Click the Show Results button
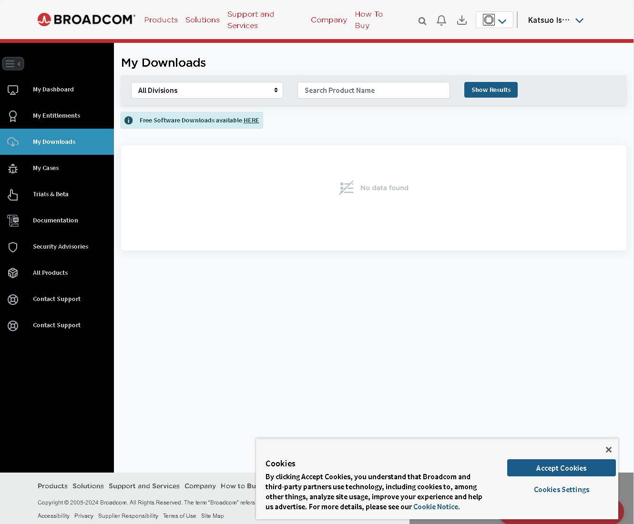Viewport: 634px width, 524px height. coord(491,90)
